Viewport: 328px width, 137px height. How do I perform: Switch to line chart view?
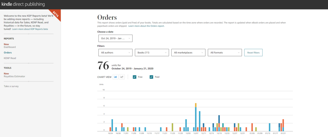click(122, 77)
